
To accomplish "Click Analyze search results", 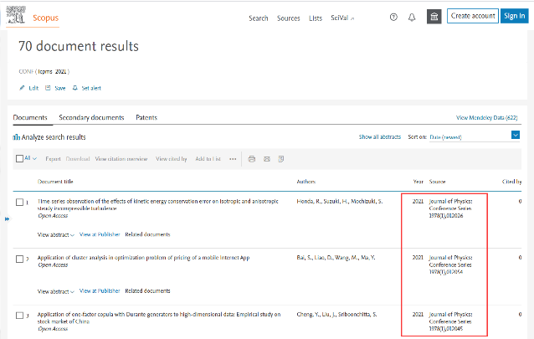I will point(50,137).
